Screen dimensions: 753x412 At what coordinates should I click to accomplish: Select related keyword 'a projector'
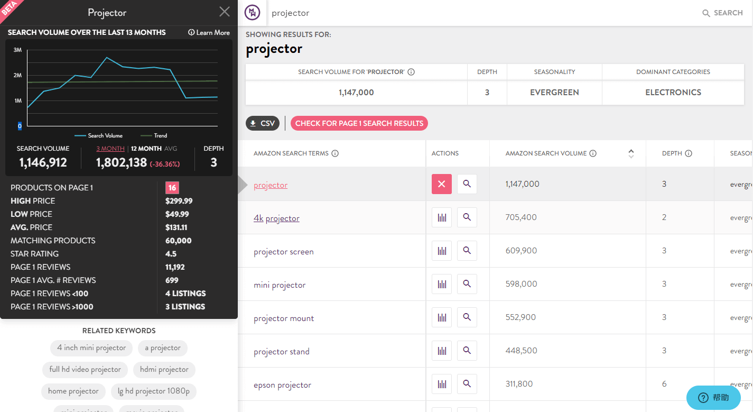click(x=163, y=348)
